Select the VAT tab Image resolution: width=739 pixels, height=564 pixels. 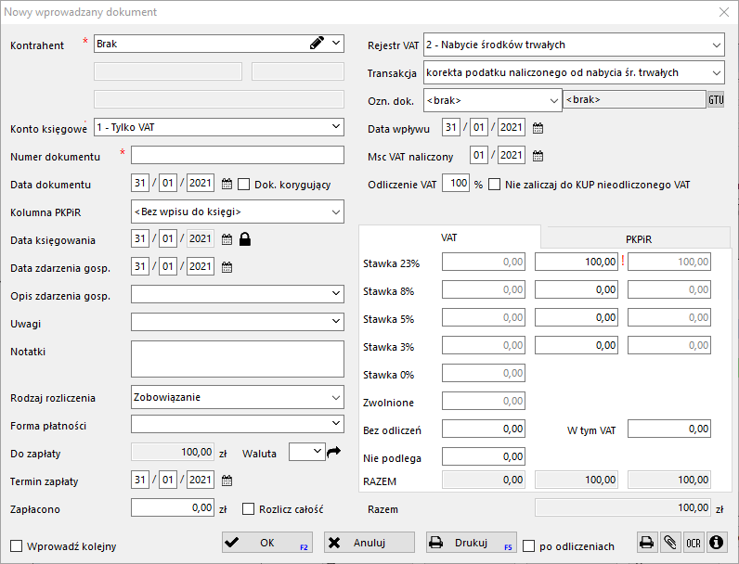[x=448, y=237]
